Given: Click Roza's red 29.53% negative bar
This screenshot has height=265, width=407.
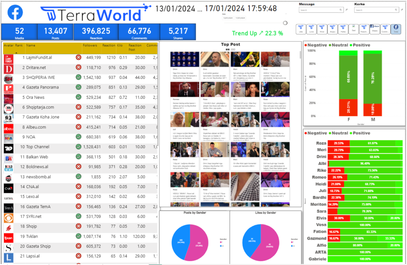Looking at the screenshot, I should (x=339, y=143).
